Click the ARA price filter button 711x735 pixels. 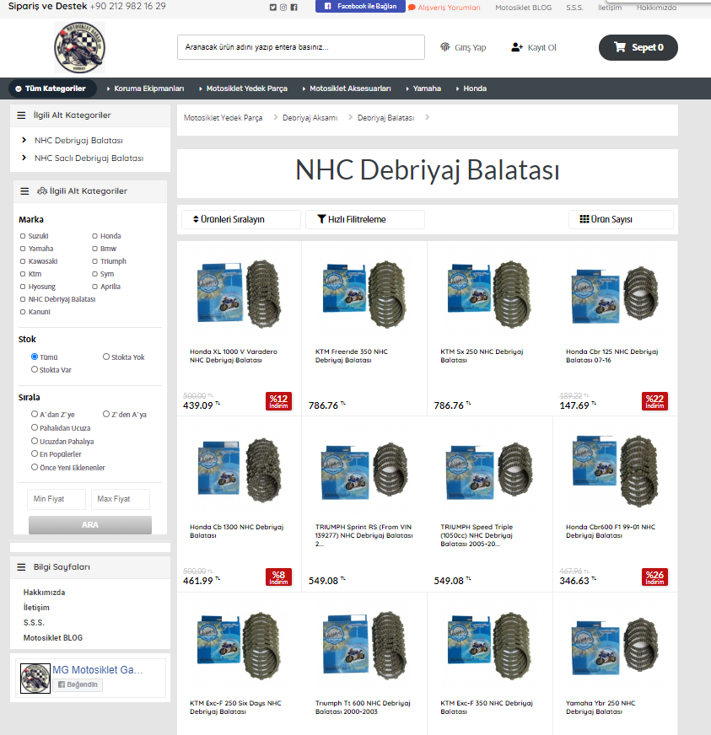[x=89, y=524]
